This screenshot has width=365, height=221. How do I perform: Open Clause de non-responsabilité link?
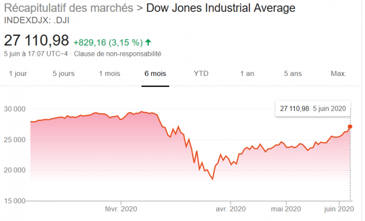click(118, 54)
